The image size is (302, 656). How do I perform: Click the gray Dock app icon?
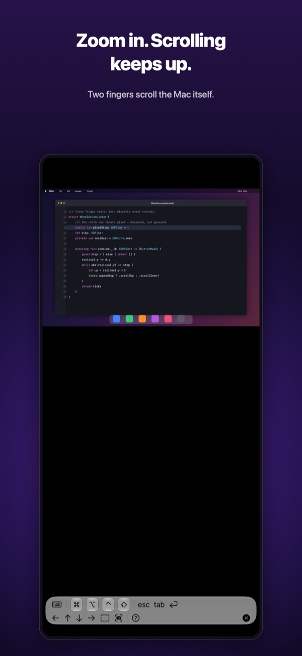pos(181,319)
